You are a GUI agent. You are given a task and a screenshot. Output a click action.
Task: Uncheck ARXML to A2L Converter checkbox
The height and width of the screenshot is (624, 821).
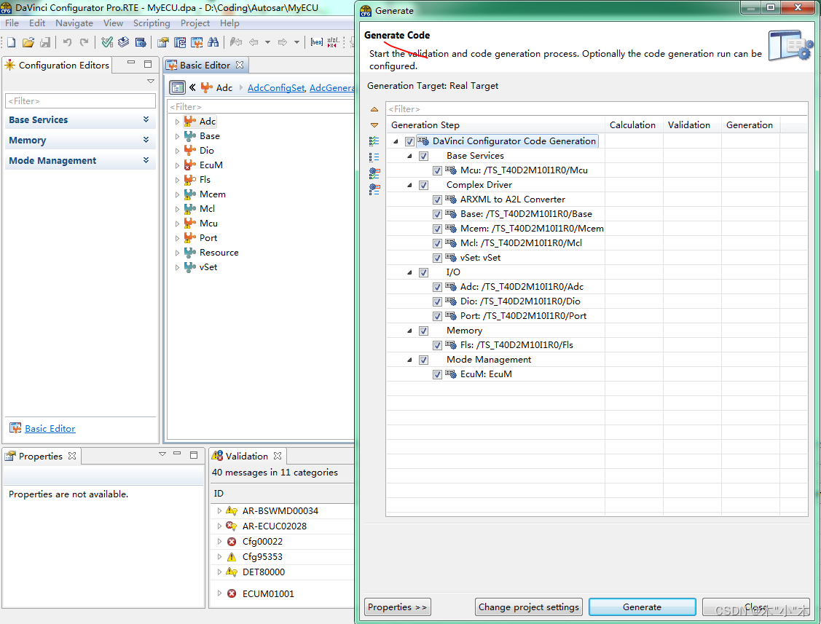pos(437,200)
